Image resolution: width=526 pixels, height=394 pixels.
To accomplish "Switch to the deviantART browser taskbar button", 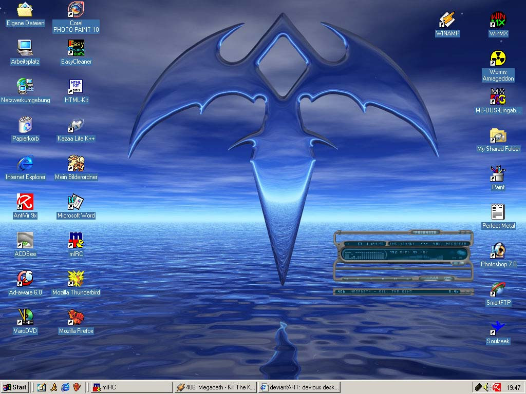I will pyautogui.click(x=299, y=387).
